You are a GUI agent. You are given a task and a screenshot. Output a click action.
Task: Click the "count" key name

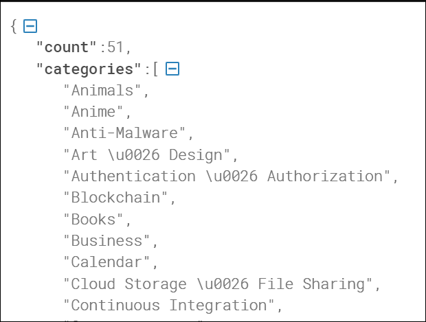click(67, 47)
